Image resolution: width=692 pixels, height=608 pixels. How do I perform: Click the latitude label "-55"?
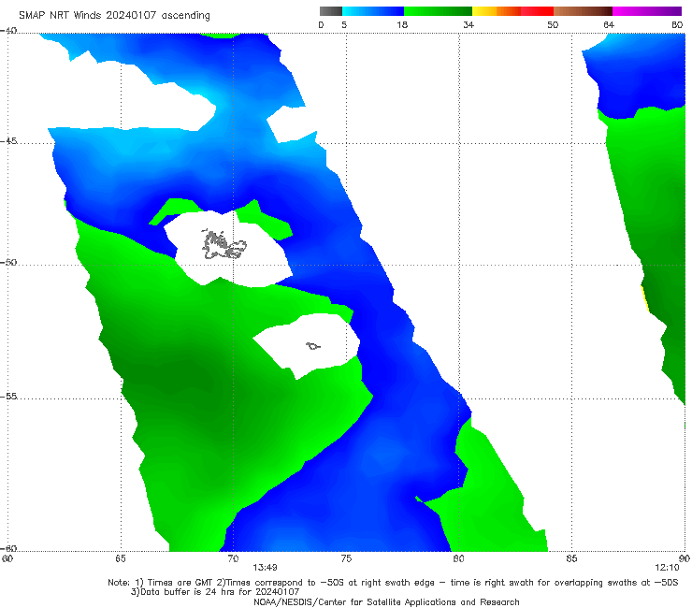click(8, 397)
